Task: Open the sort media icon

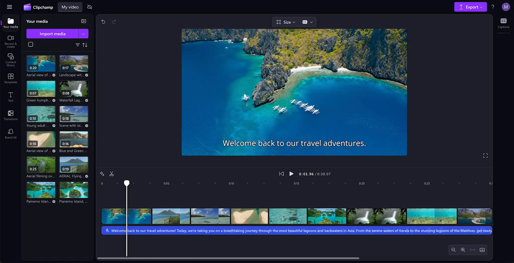Action: [85, 45]
